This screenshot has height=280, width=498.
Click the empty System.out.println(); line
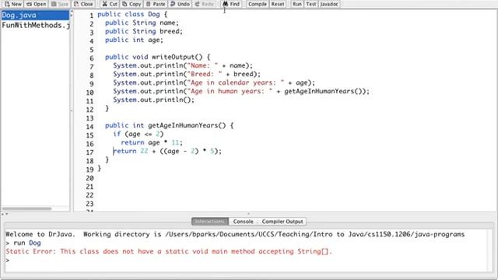click(154, 100)
